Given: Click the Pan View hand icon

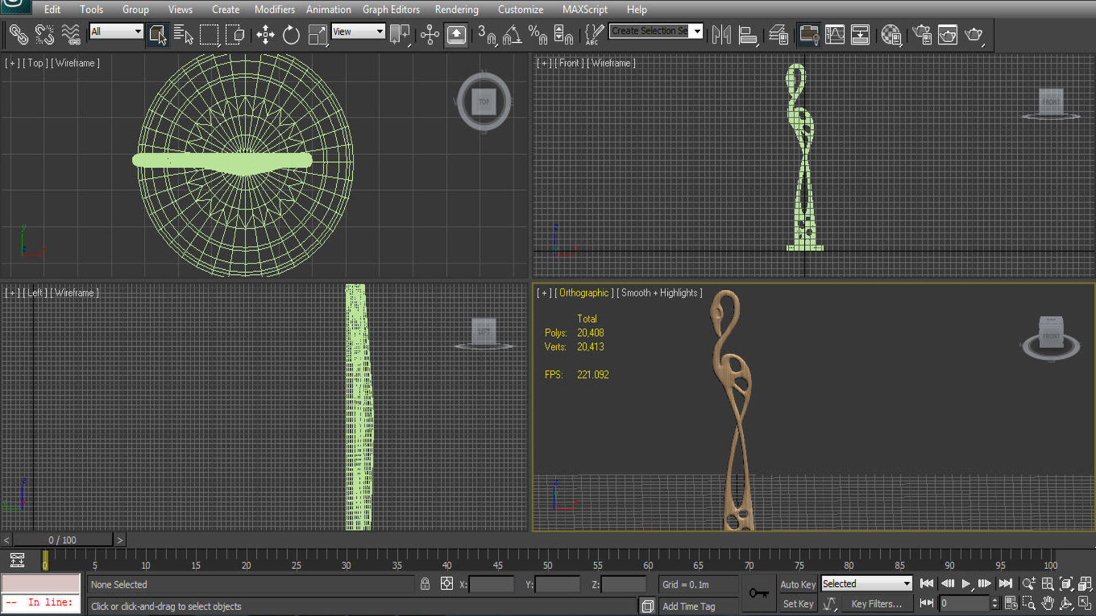Looking at the screenshot, I should [1047, 603].
